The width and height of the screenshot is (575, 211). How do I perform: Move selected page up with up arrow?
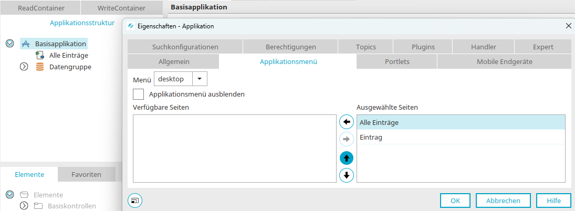347,158
